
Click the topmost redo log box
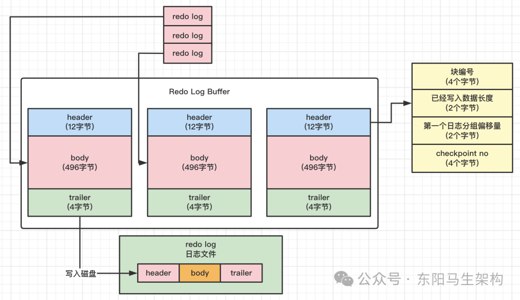pyautogui.click(x=188, y=16)
